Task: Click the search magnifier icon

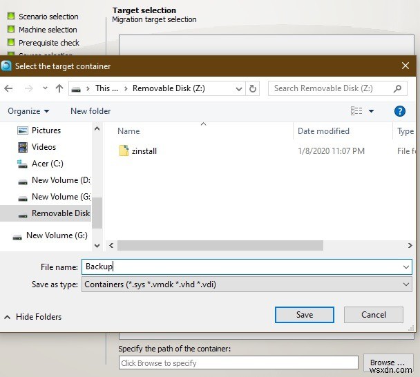Action: (397, 88)
